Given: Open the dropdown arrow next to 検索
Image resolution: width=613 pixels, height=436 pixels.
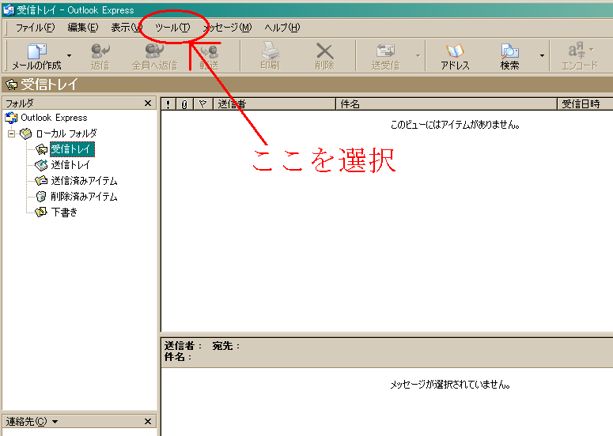Looking at the screenshot, I should coord(542,56).
